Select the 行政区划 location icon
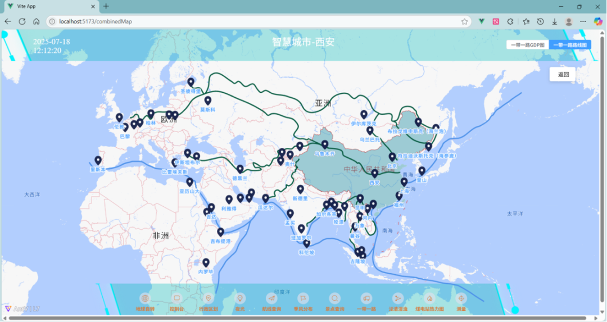Screen dimensions: 607x322 click(x=209, y=298)
